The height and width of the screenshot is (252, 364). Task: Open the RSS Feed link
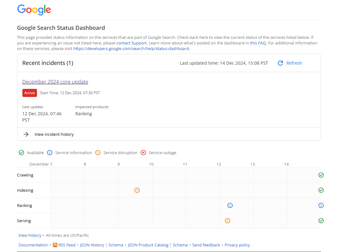pos(67,245)
